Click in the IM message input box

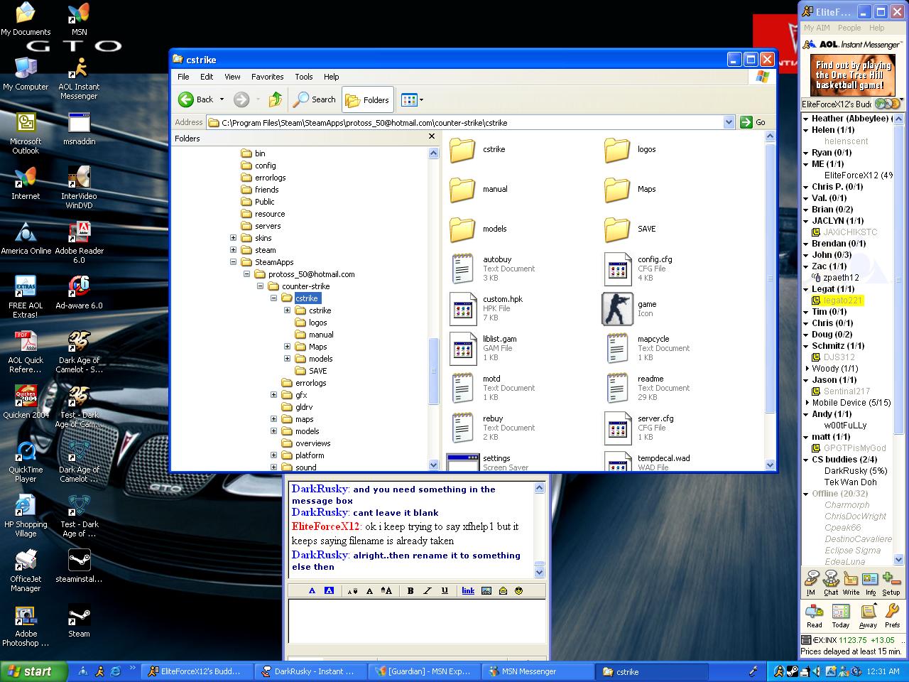click(x=417, y=622)
